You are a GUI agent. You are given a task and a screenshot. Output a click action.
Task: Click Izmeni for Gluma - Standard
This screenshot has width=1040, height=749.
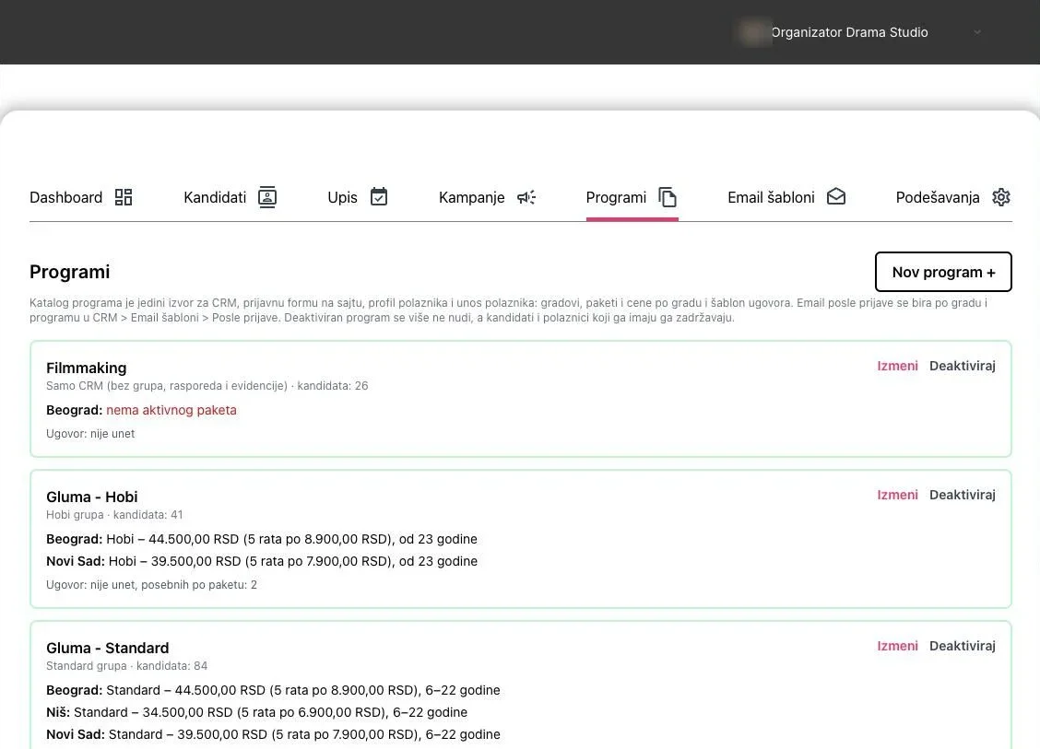897,646
